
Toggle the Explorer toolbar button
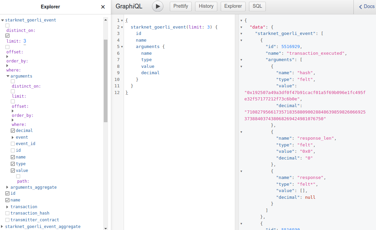[x=233, y=6]
